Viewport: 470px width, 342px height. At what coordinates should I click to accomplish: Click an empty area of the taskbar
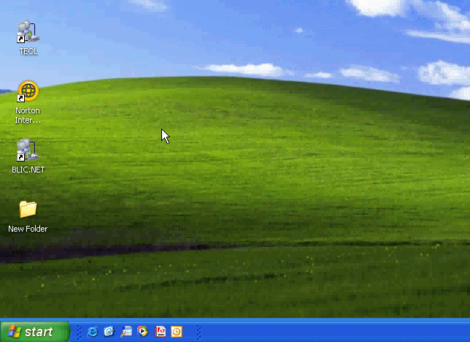[328, 332]
